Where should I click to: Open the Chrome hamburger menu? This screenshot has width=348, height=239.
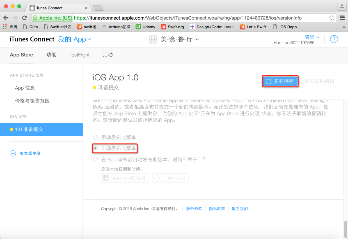[x=342, y=18]
